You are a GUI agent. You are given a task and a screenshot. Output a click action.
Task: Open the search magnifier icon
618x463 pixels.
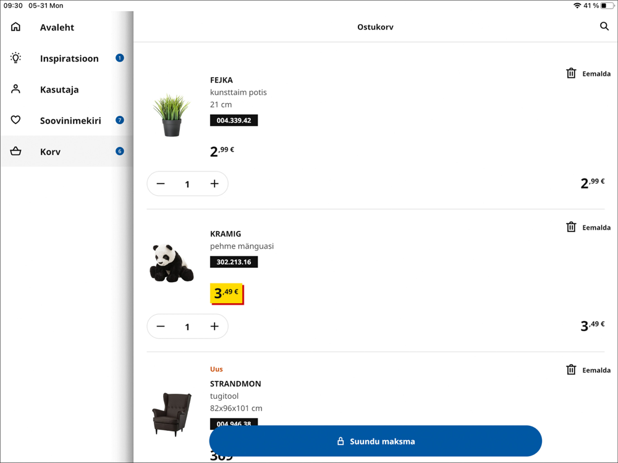pyautogui.click(x=604, y=27)
